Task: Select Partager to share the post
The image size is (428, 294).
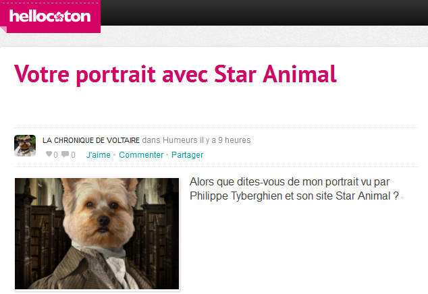Action: pos(187,155)
